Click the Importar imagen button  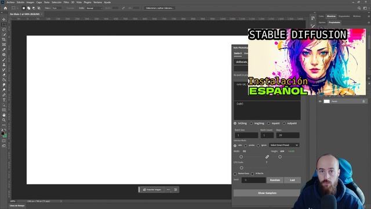(x=152, y=190)
